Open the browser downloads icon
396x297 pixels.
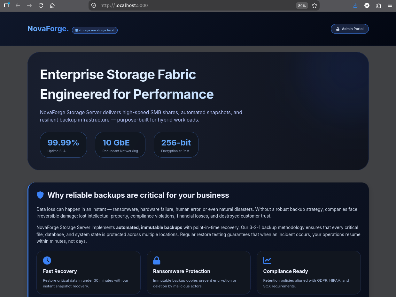pos(355,5)
